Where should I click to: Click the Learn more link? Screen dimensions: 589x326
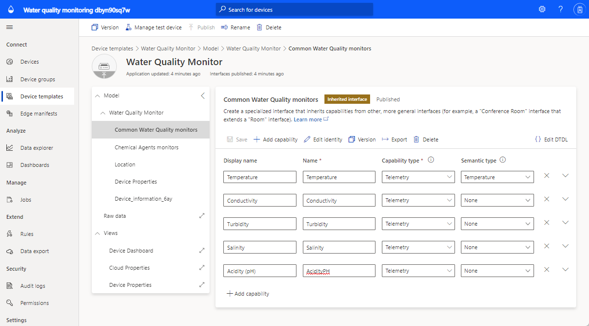pyautogui.click(x=308, y=119)
